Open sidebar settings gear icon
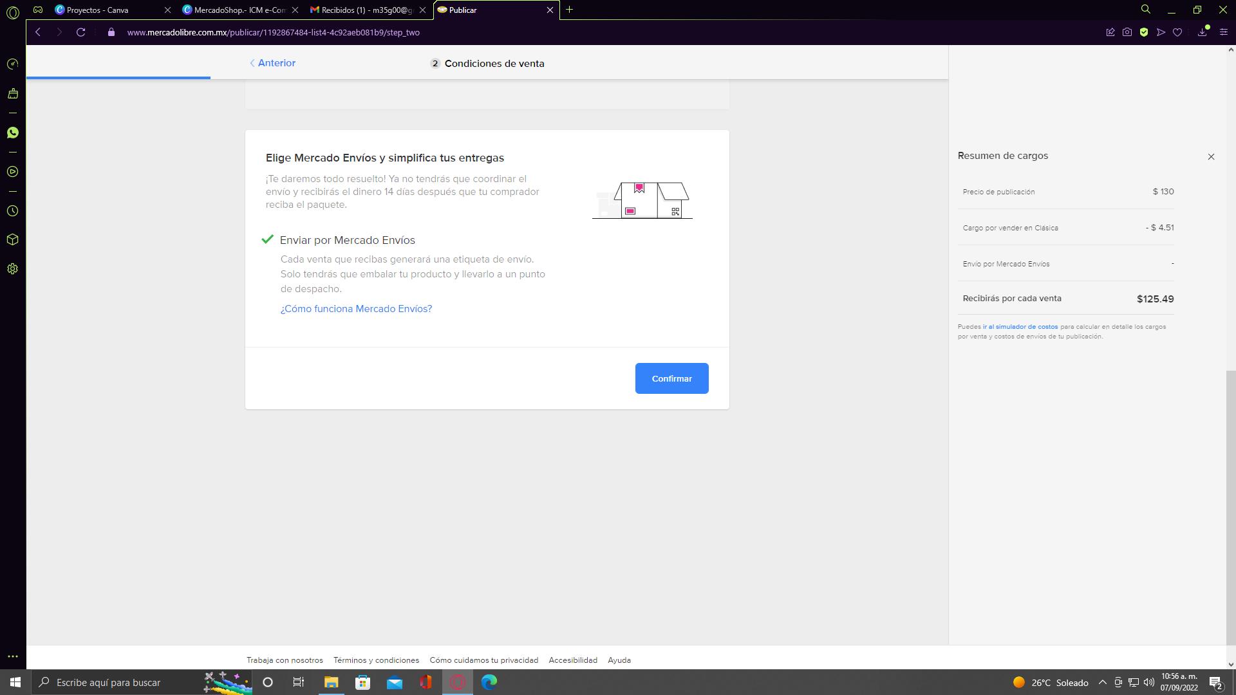 [12, 269]
